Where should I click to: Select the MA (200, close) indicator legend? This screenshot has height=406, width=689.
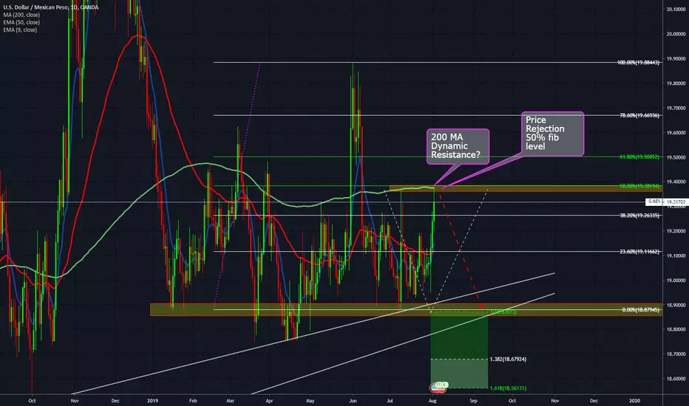coord(21,15)
